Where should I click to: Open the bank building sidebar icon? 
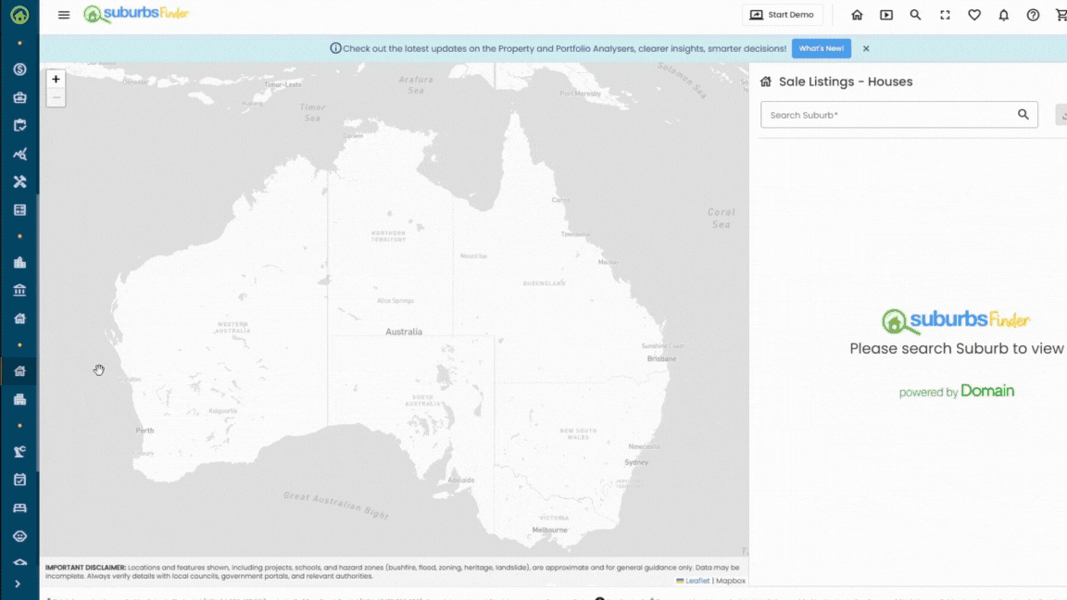tap(19, 291)
